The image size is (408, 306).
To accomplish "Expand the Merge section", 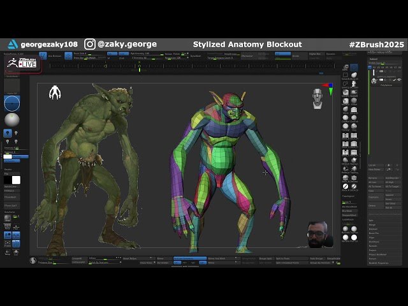I will 372,224.
